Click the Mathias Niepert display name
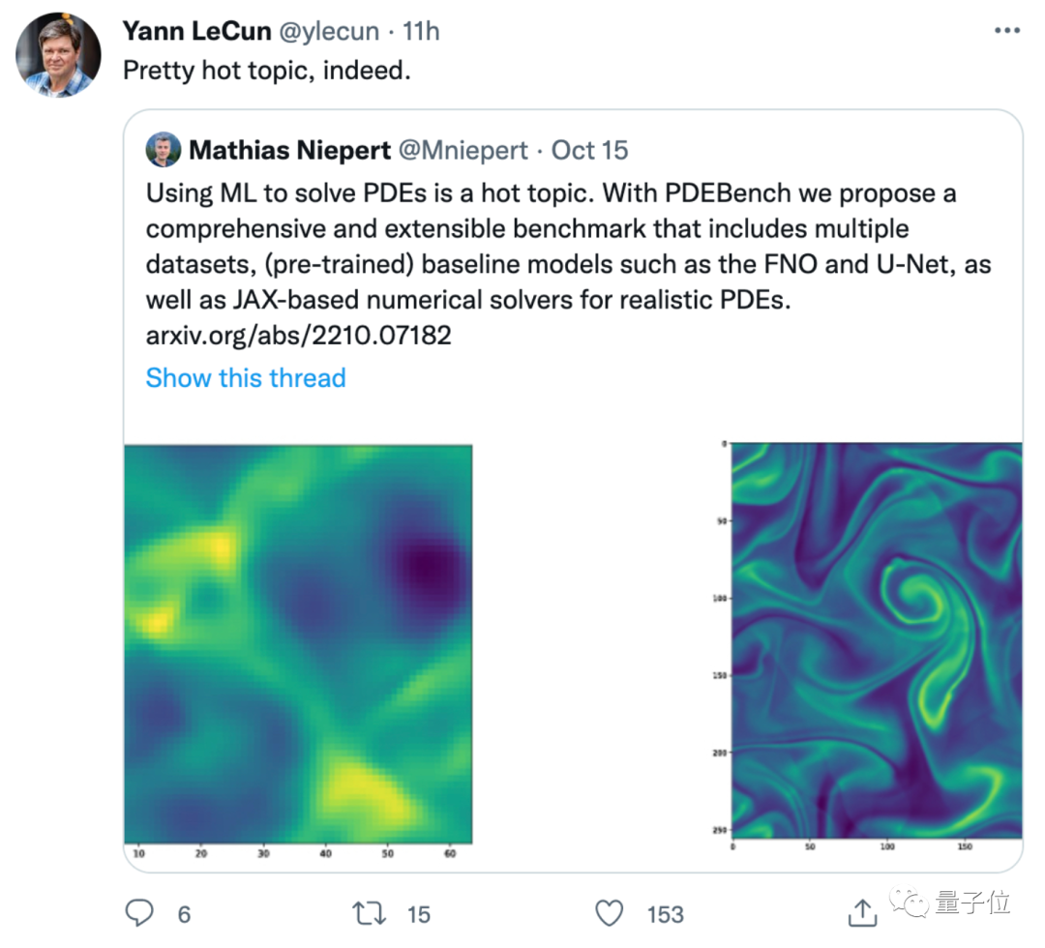Screen dimensions: 1045x948 289,150
